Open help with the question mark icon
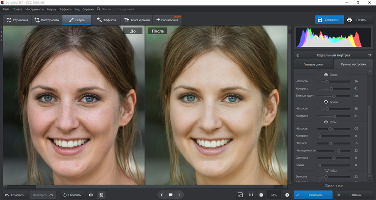Image resolution: width=376 pixels, height=200 pixels. [369, 55]
